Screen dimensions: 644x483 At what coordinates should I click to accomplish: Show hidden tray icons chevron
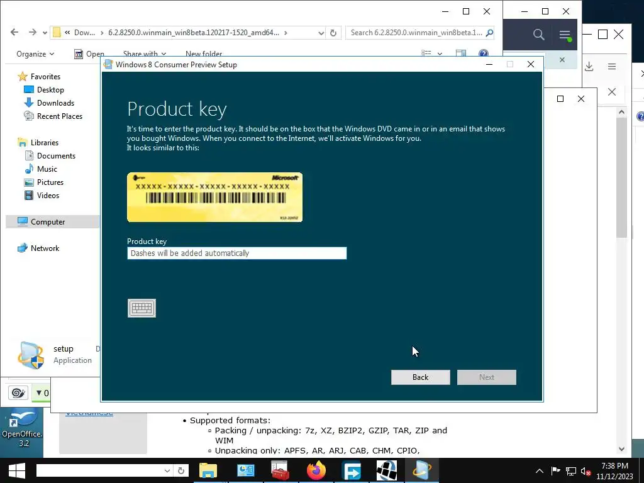tap(539, 471)
